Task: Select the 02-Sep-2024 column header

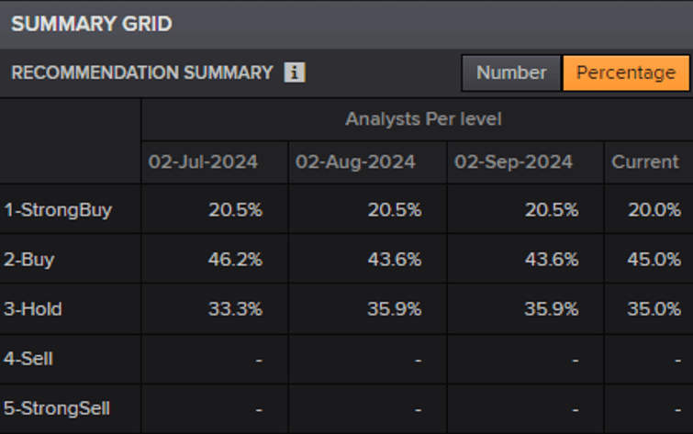Action: 513,161
